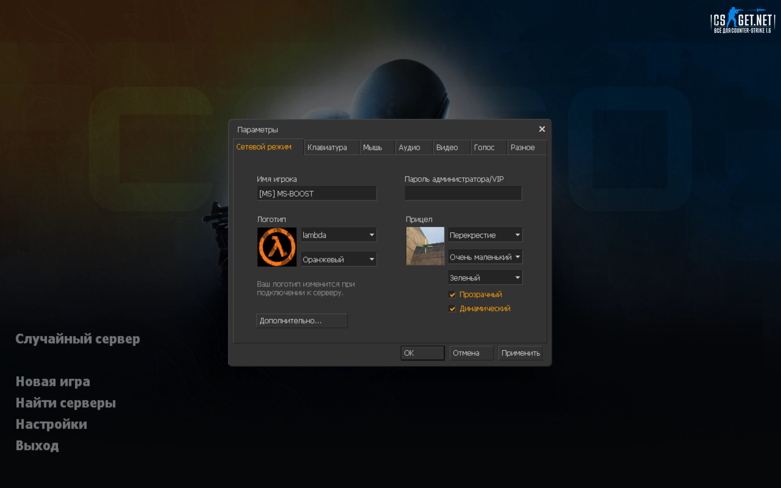This screenshot has height=488, width=781.
Task: Select Найти серверы in main menu
Action: click(x=66, y=403)
